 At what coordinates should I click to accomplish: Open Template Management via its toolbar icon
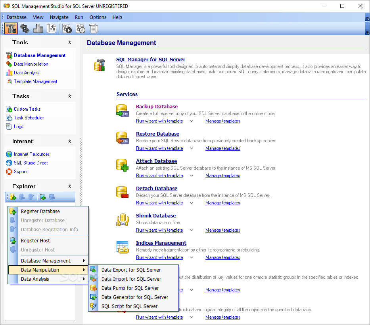pyautogui.click(x=52, y=28)
